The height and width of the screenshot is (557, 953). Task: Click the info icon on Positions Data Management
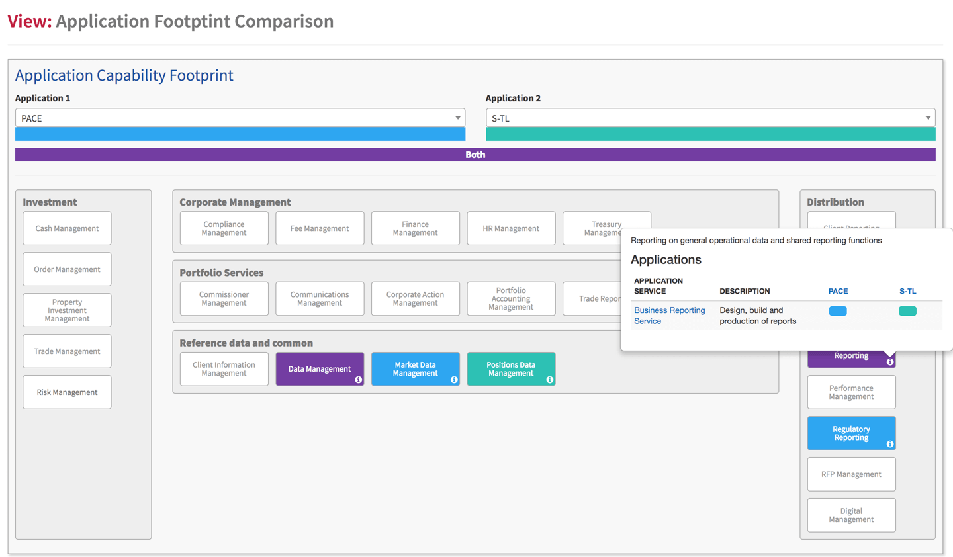point(549,380)
